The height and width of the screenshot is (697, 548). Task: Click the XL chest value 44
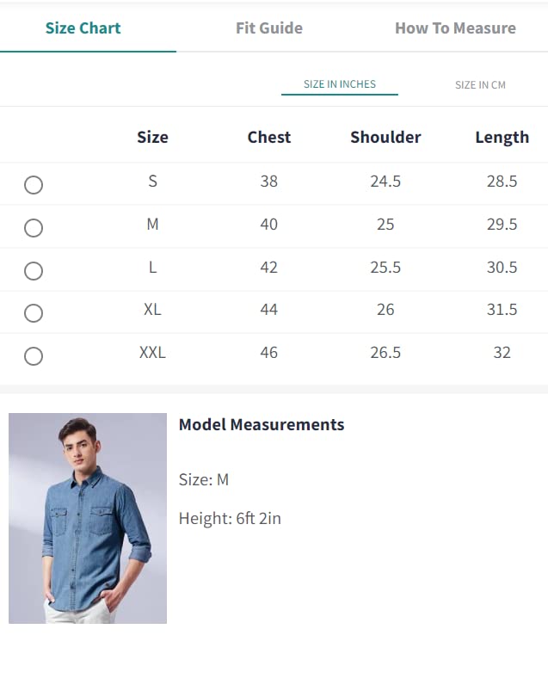269,310
